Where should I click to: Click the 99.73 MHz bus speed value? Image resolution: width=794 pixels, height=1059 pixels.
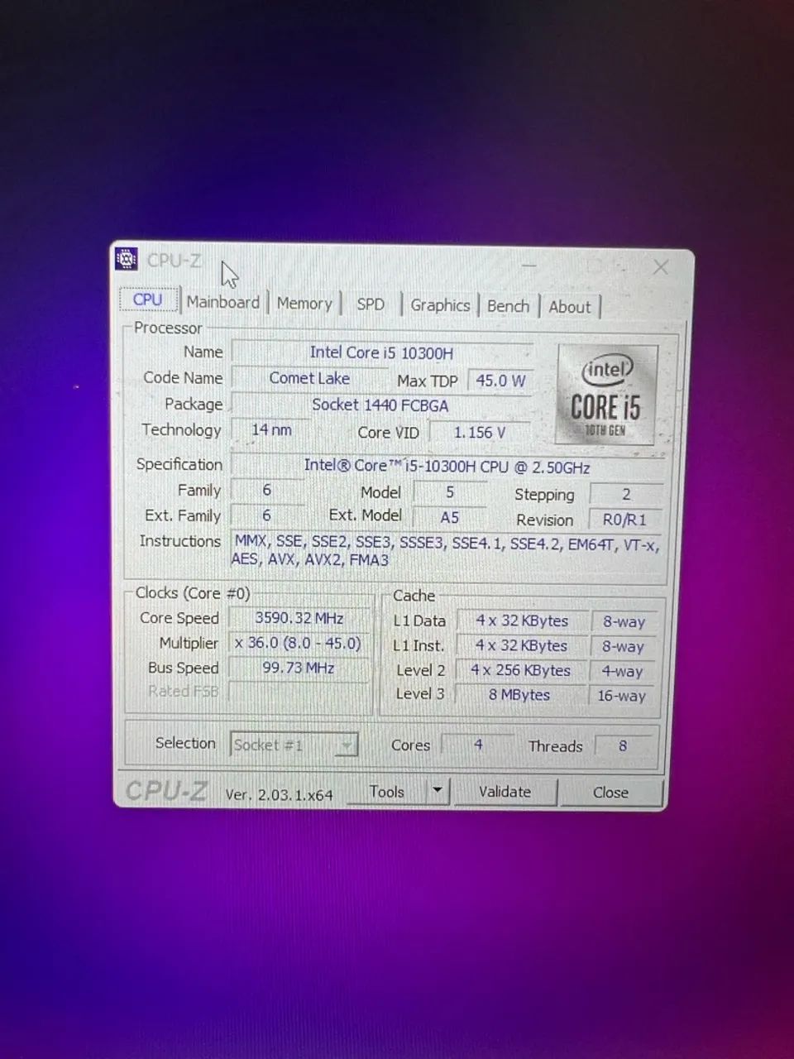299,667
